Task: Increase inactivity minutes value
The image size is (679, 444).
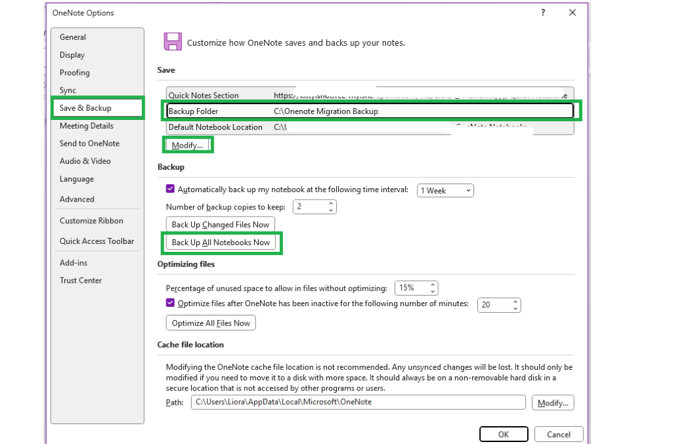Action: [x=515, y=302]
